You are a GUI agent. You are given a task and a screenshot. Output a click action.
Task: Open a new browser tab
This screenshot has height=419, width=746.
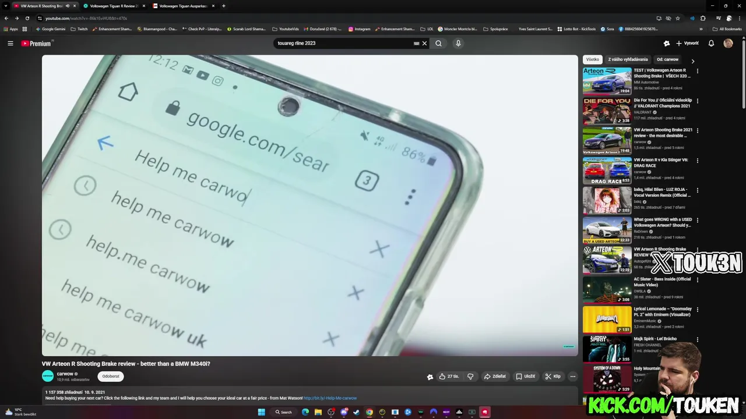pyautogui.click(x=224, y=6)
